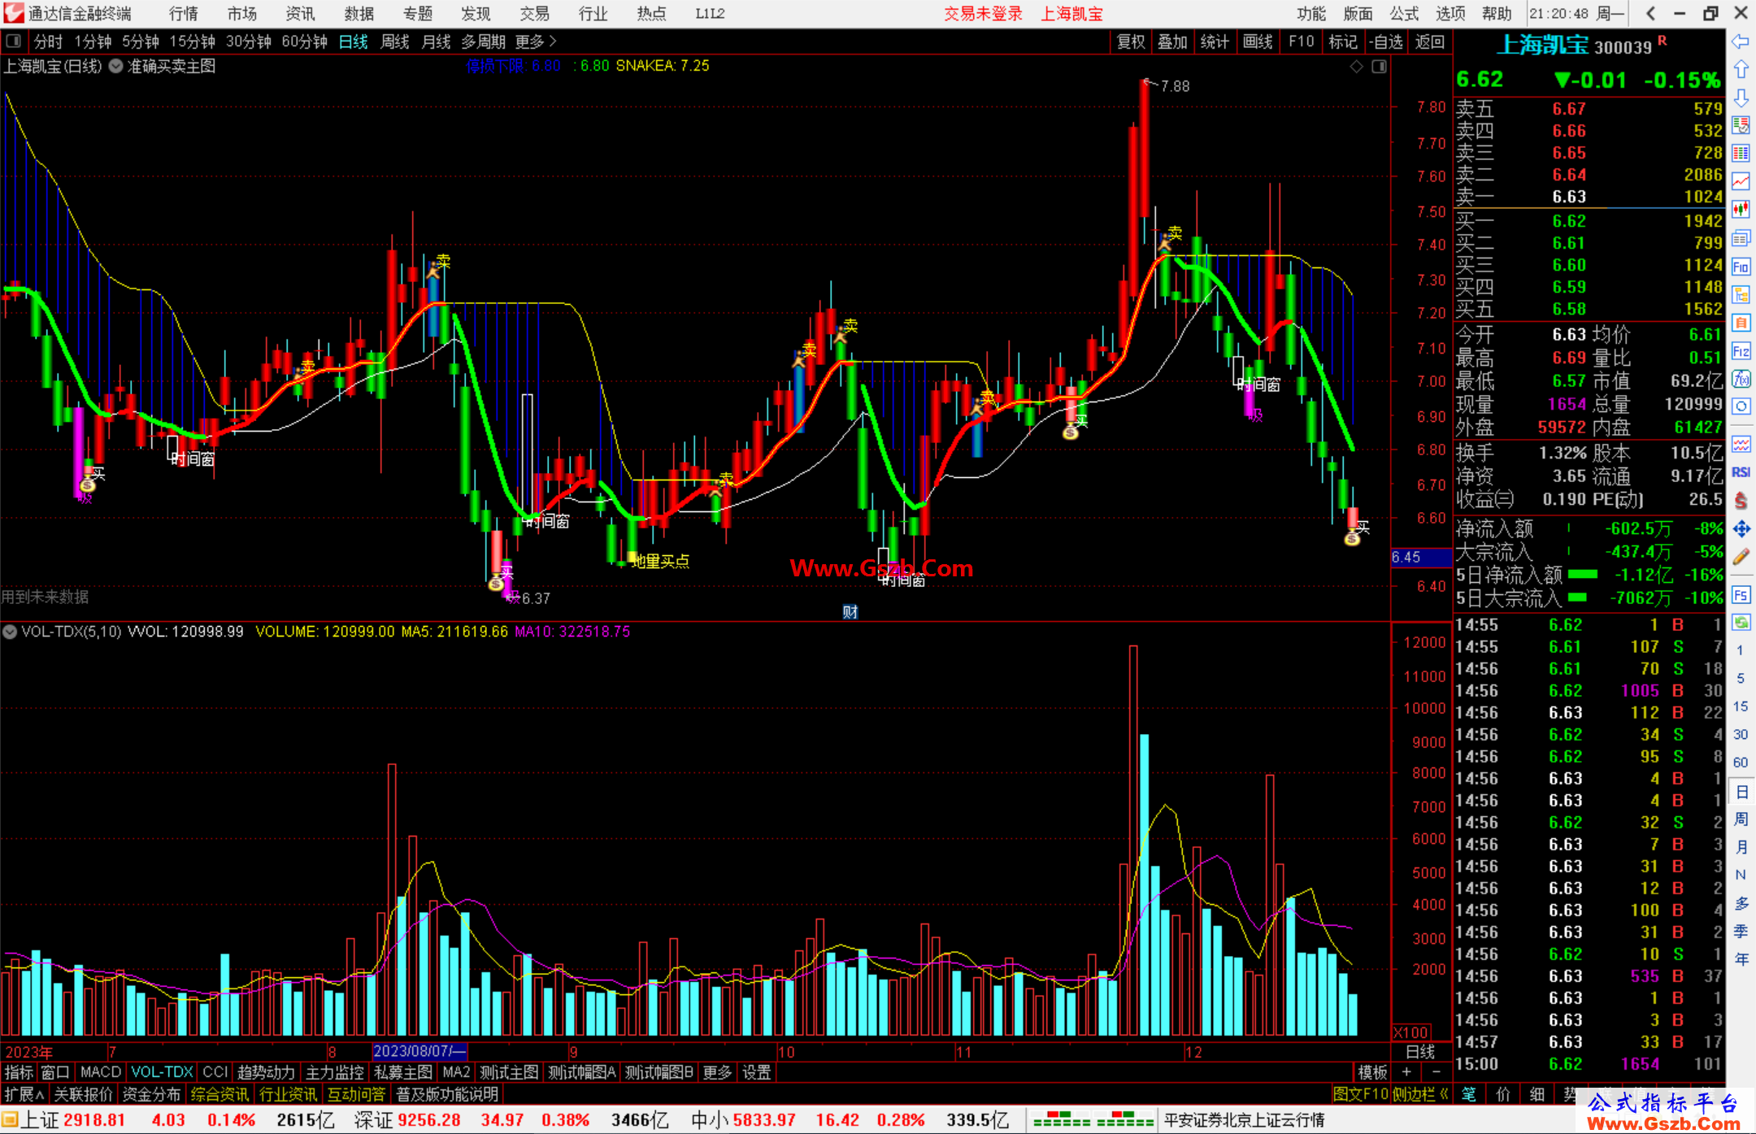
Task: Open the 行情 menu
Action: point(184,14)
